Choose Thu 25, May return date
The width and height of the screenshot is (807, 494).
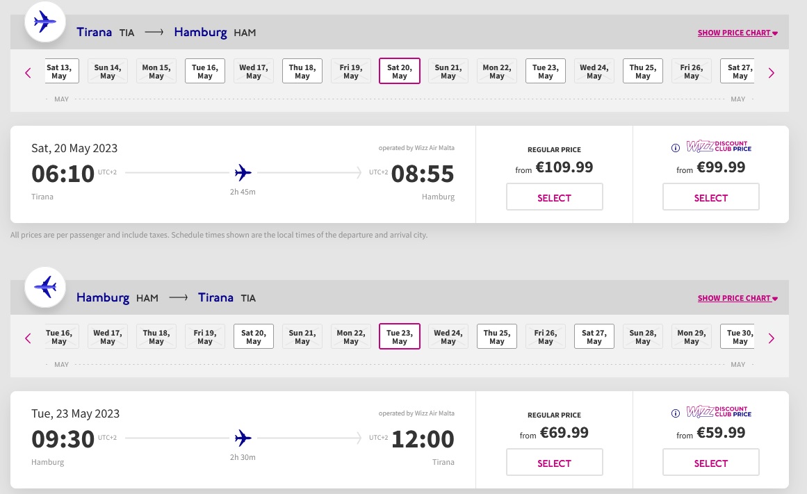(x=497, y=337)
